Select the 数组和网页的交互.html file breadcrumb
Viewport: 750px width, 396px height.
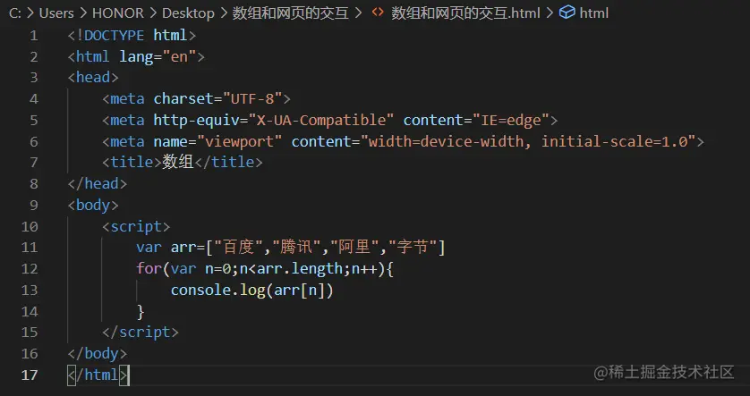click(x=466, y=13)
